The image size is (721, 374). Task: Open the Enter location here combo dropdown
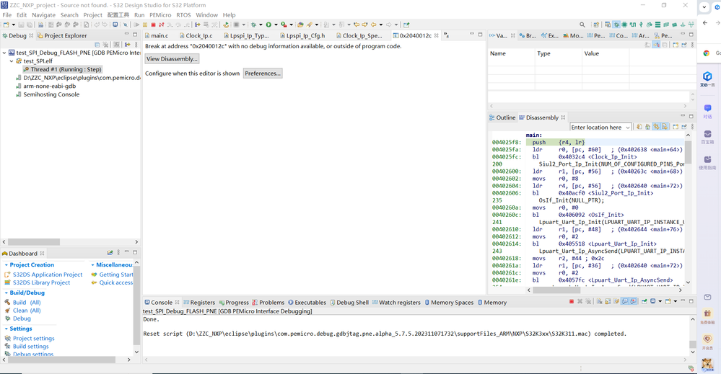(x=628, y=128)
